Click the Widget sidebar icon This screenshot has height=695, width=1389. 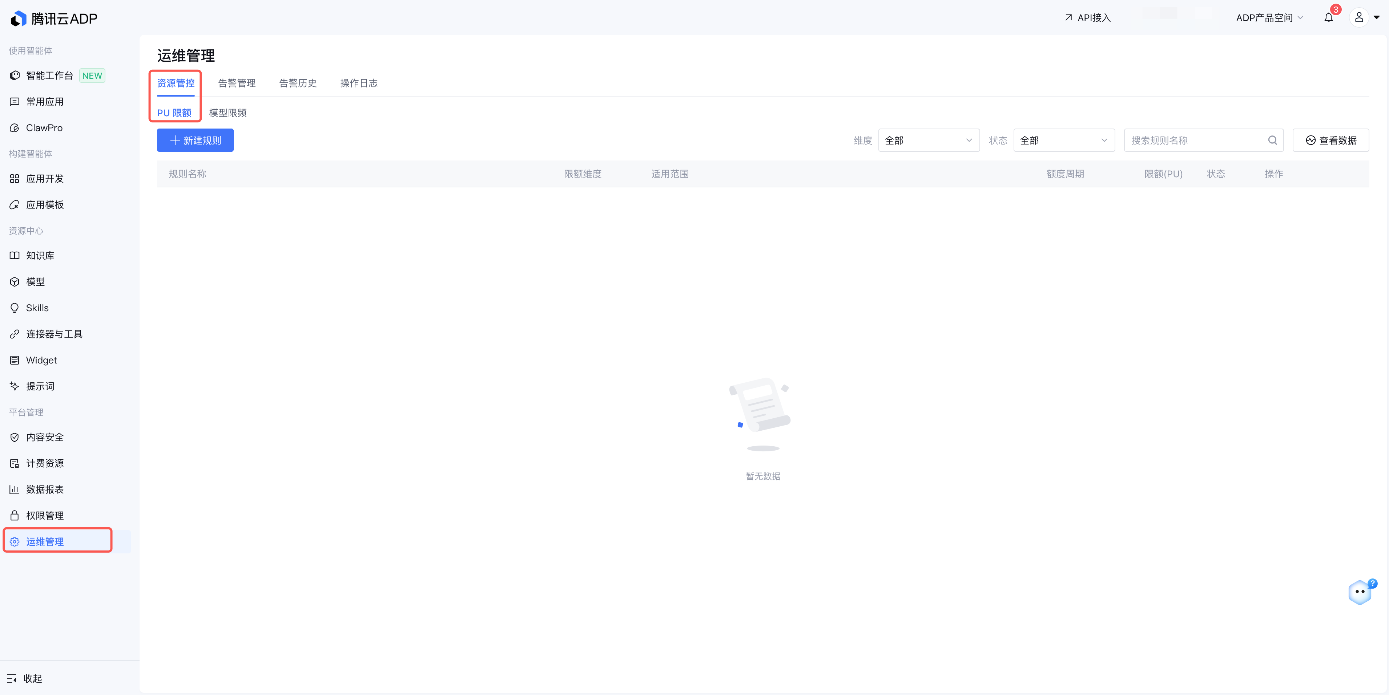coord(15,361)
